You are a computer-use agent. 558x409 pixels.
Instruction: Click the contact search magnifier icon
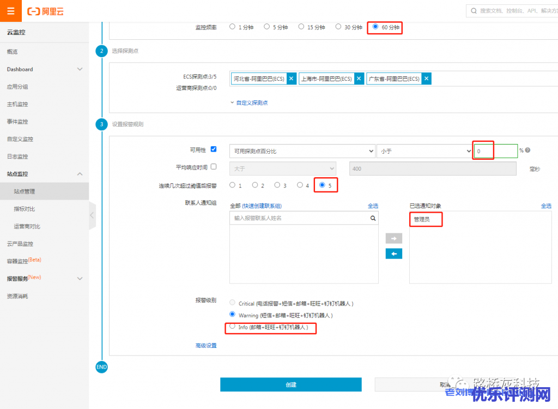point(373,218)
